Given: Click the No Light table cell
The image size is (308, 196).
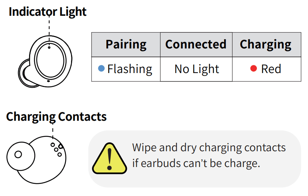Looking at the screenshot, I should 197,69.
